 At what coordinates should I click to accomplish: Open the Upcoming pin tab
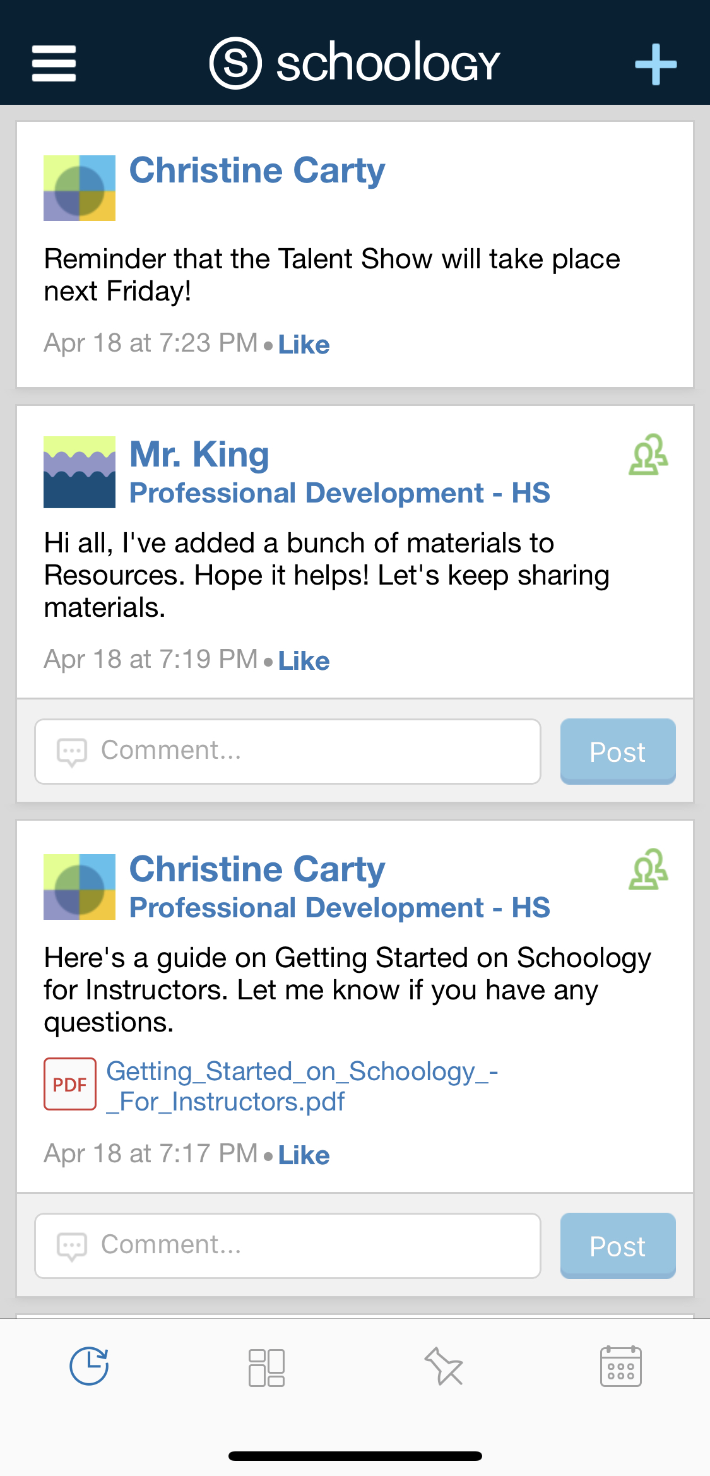[x=444, y=1366]
